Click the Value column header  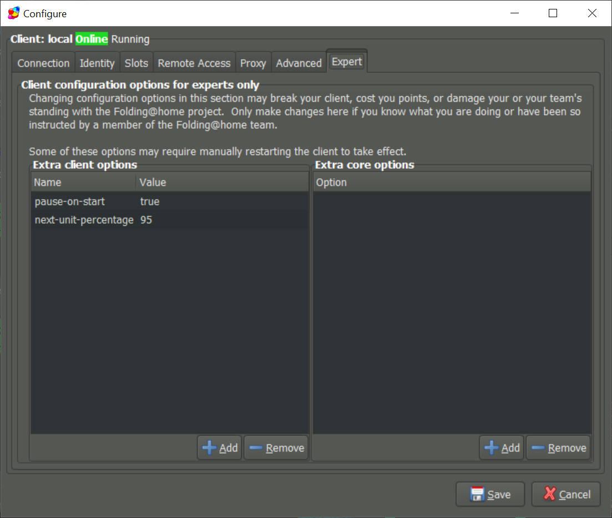pos(222,183)
